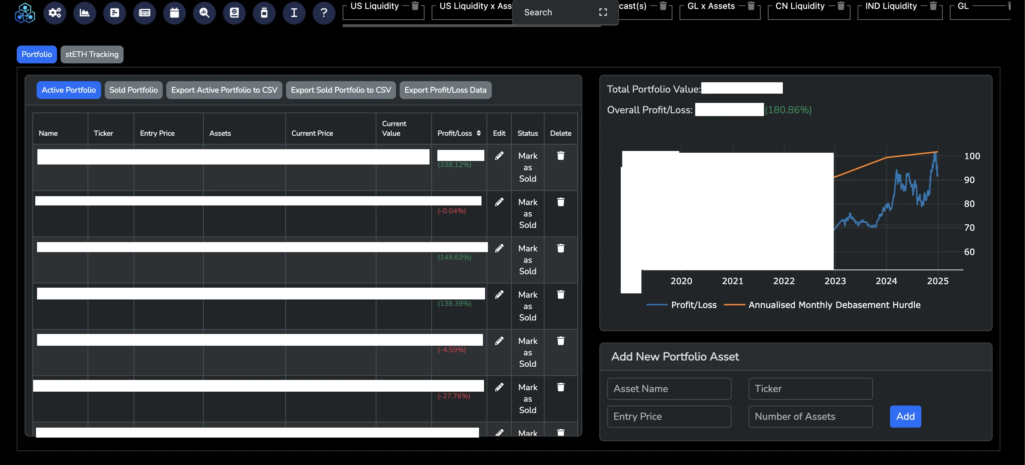The image size is (1025, 465).
Task: Delete the GL x Assets saved chart
Action: 751,6
